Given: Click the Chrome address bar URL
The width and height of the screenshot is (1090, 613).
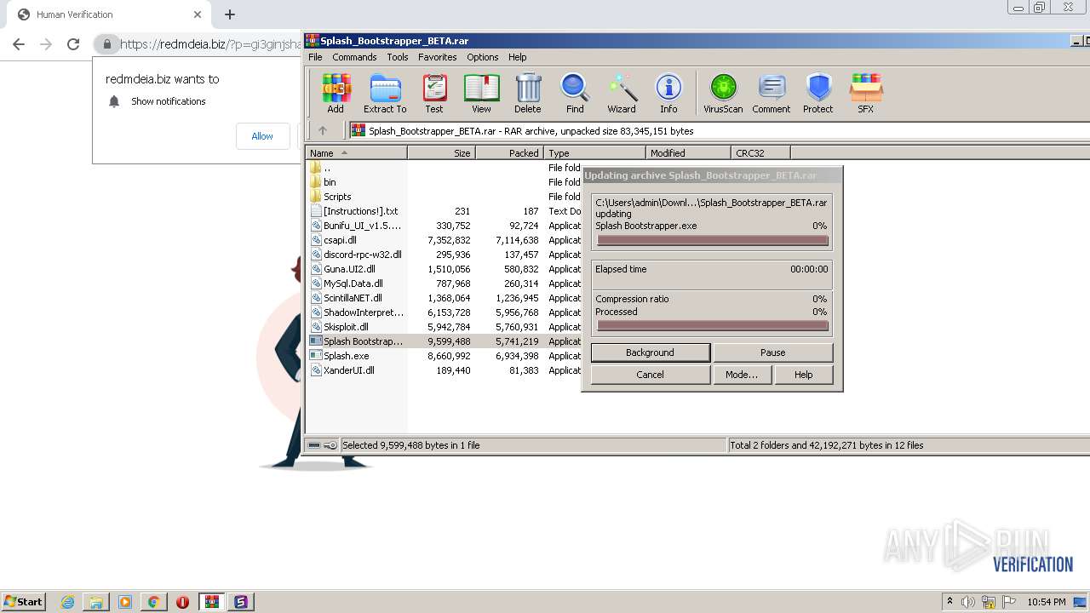Looking at the screenshot, I should pyautogui.click(x=209, y=44).
